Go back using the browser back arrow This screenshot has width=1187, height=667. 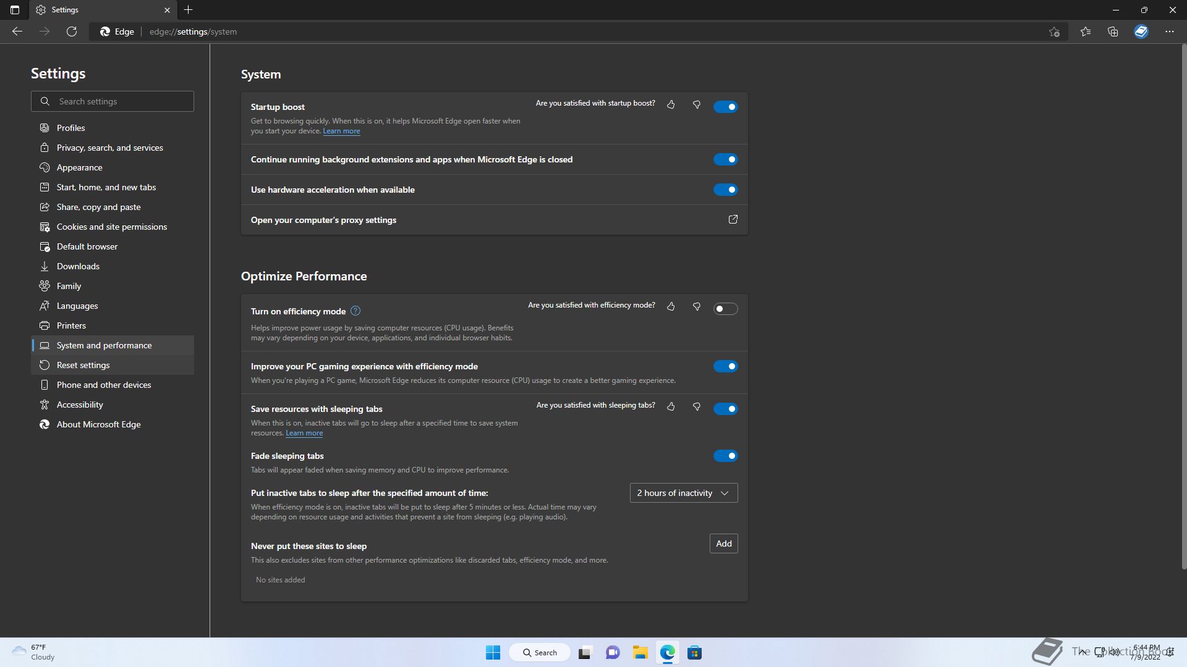pos(17,31)
